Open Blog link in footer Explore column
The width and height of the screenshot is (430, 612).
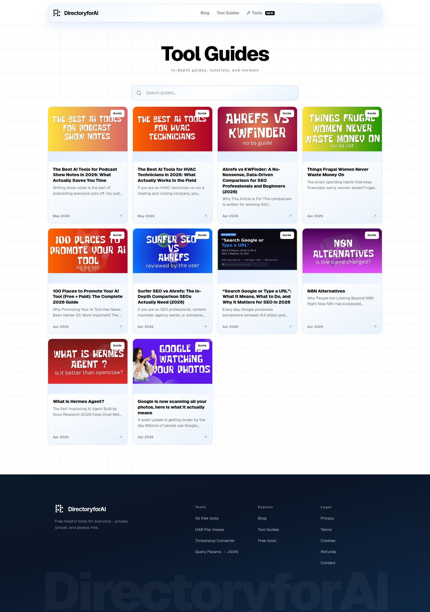click(262, 518)
